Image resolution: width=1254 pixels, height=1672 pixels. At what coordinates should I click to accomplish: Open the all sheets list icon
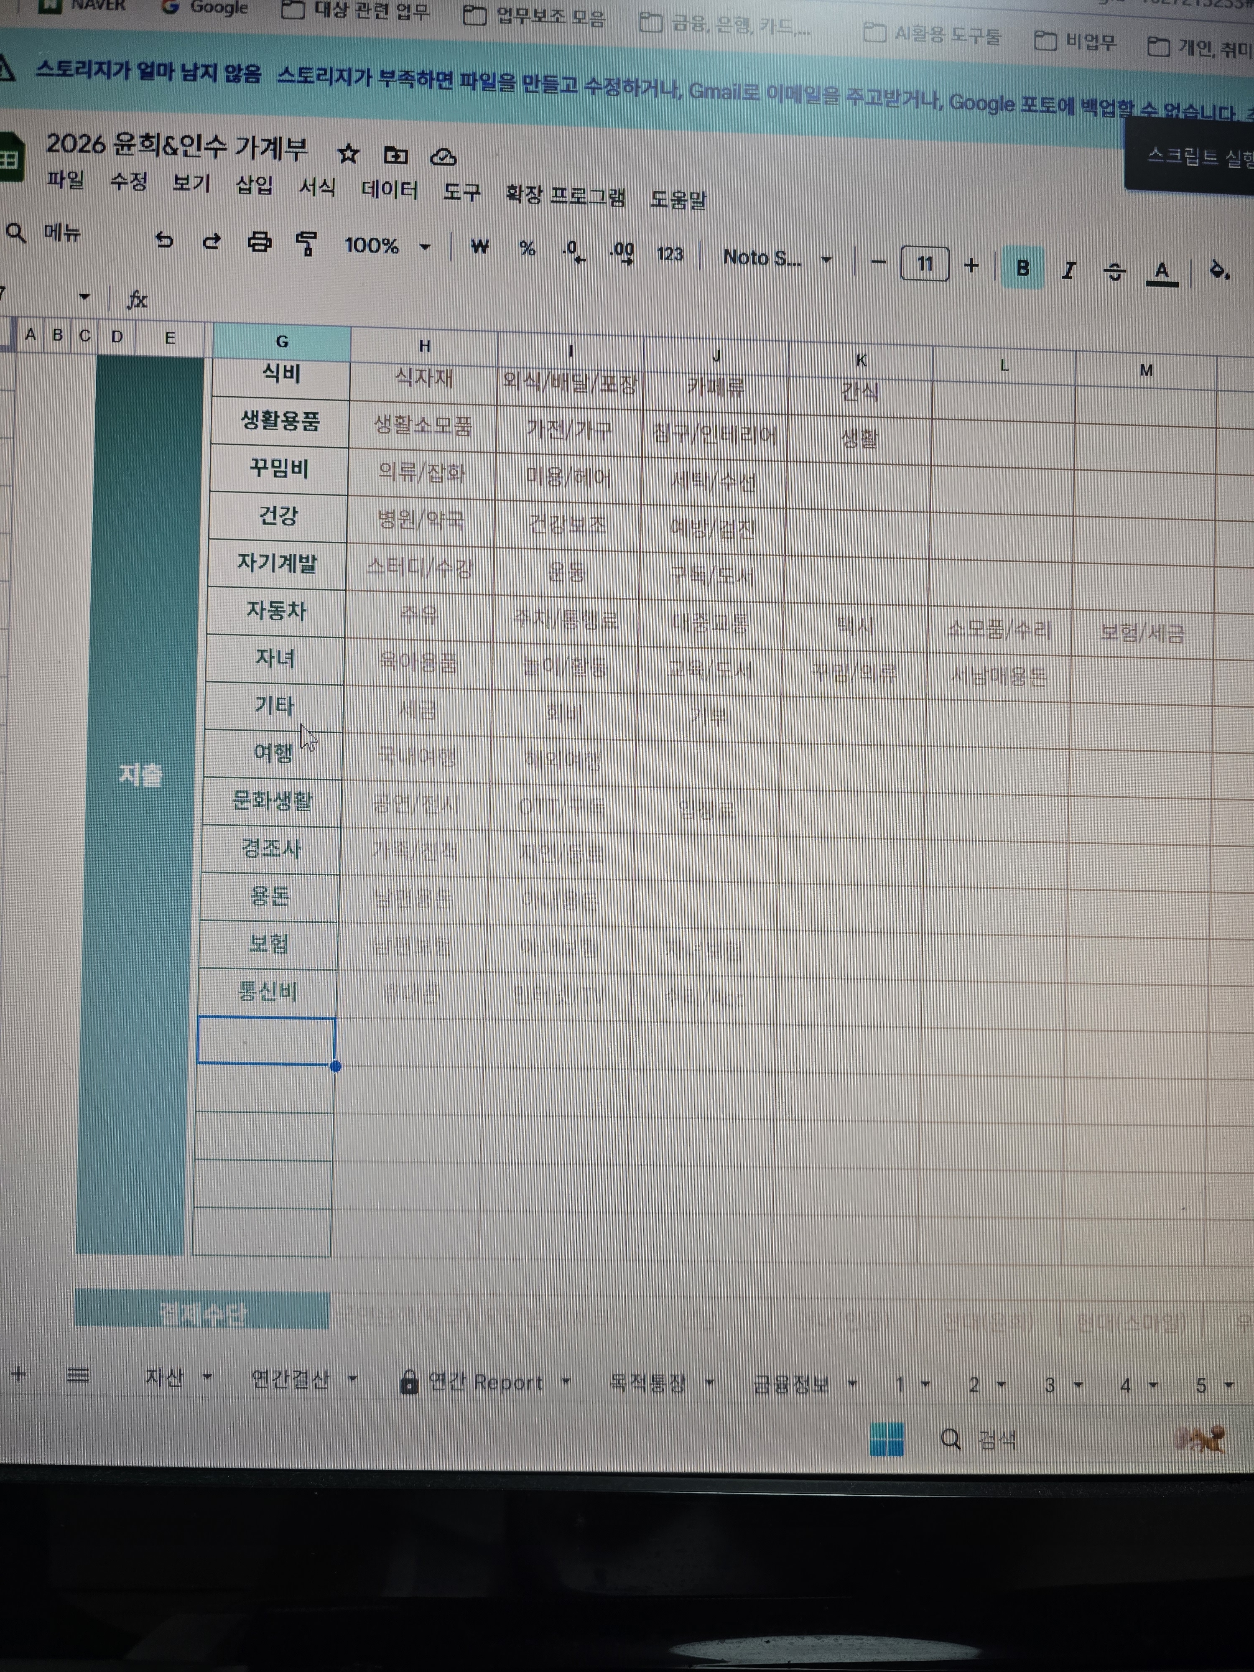point(78,1375)
